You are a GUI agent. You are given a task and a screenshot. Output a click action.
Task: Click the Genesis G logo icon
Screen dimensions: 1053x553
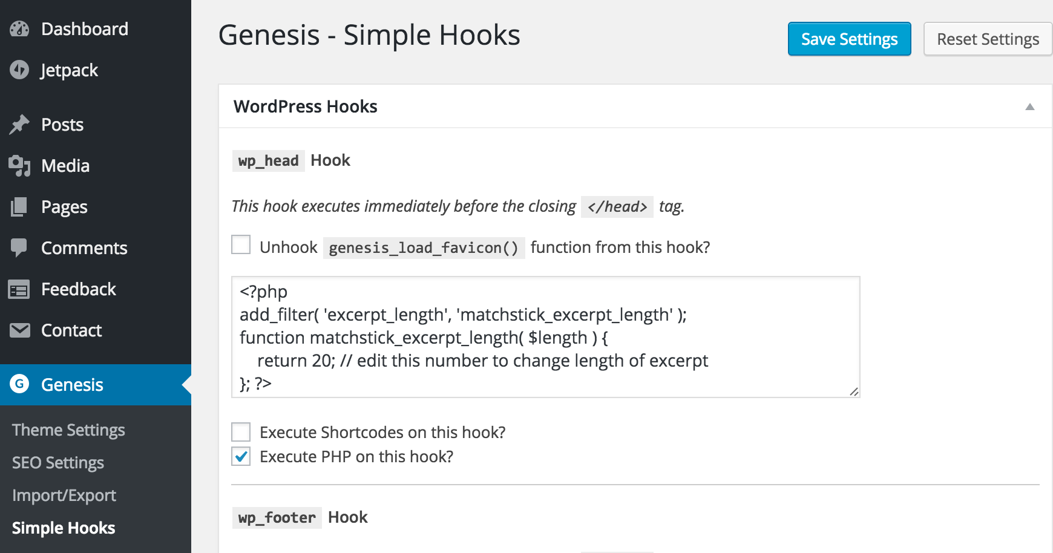(19, 384)
